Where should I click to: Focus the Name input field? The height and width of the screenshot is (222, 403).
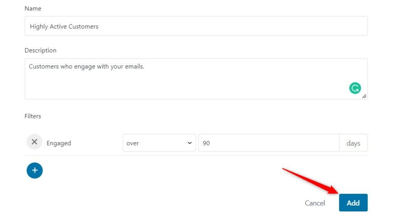196,26
